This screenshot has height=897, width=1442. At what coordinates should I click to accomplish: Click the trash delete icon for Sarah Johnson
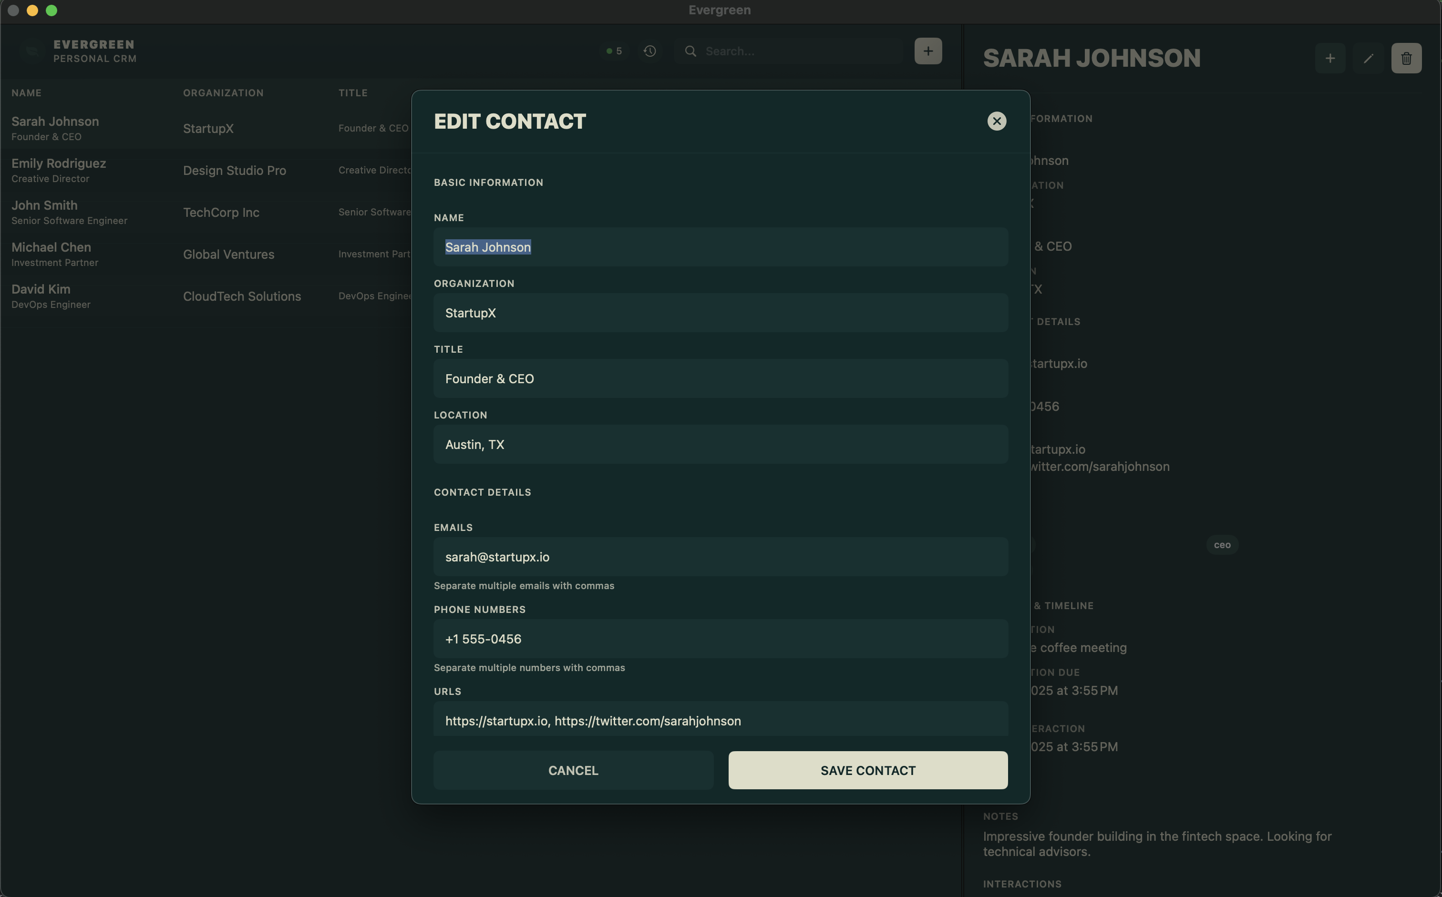pos(1406,58)
